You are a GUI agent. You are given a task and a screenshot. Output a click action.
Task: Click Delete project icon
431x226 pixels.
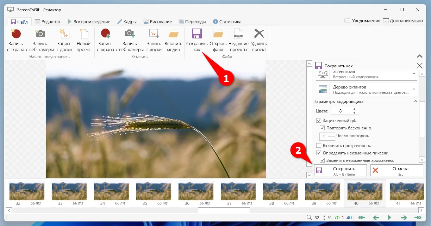pos(259,34)
